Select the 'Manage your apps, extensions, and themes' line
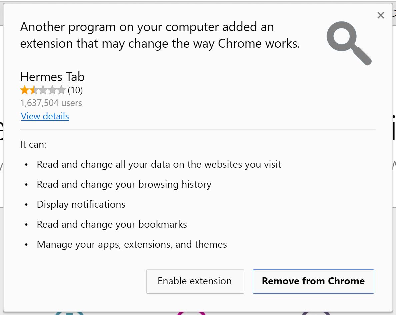This screenshot has width=396, height=315. click(x=132, y=244)
